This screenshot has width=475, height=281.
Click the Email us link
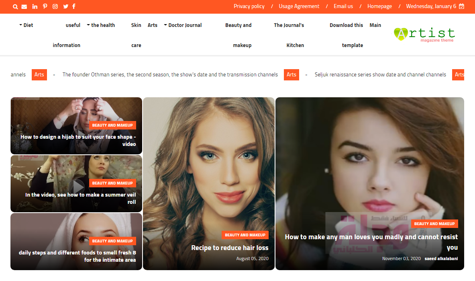pos(343,6)
